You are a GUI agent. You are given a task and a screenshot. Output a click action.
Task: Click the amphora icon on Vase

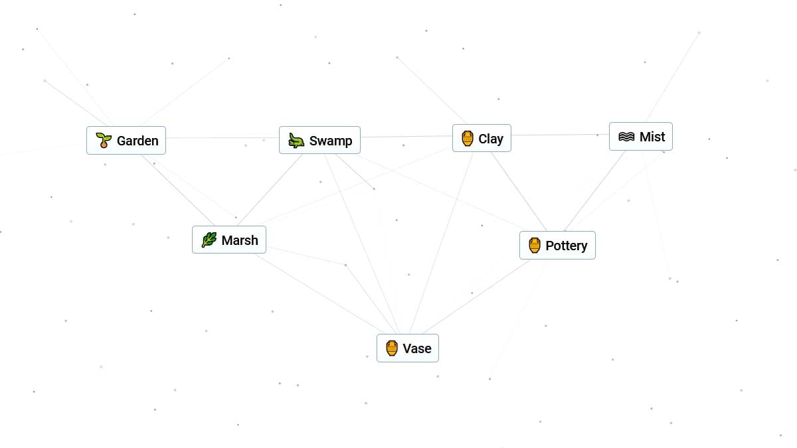392,348
